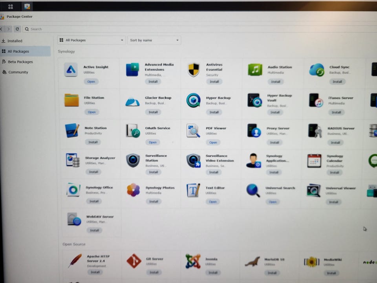This screenshot has width=377, height=283.
Task: Click Package Center taskbar icon
Action: point(27,7)
